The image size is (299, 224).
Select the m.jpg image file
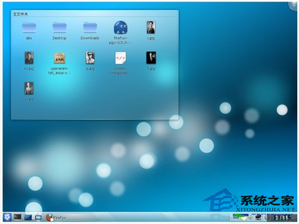point(29,58)
